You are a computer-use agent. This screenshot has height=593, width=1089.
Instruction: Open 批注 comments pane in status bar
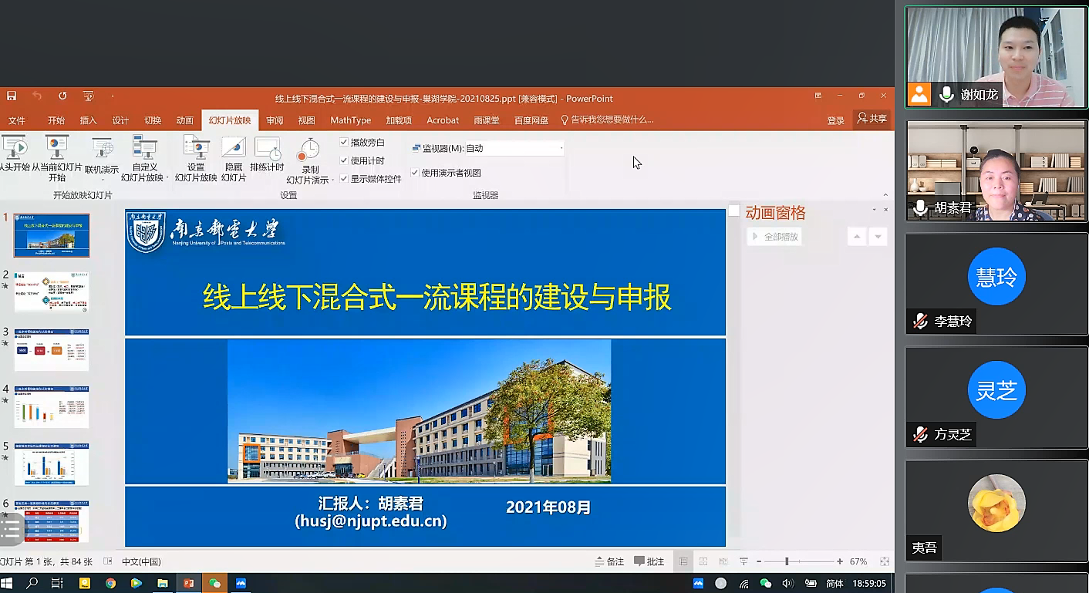[649, 561]
